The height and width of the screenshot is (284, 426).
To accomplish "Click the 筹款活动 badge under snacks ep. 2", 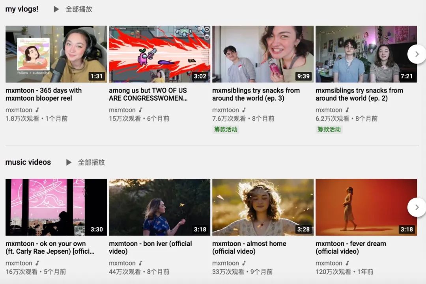I will (x=329, y=129).
